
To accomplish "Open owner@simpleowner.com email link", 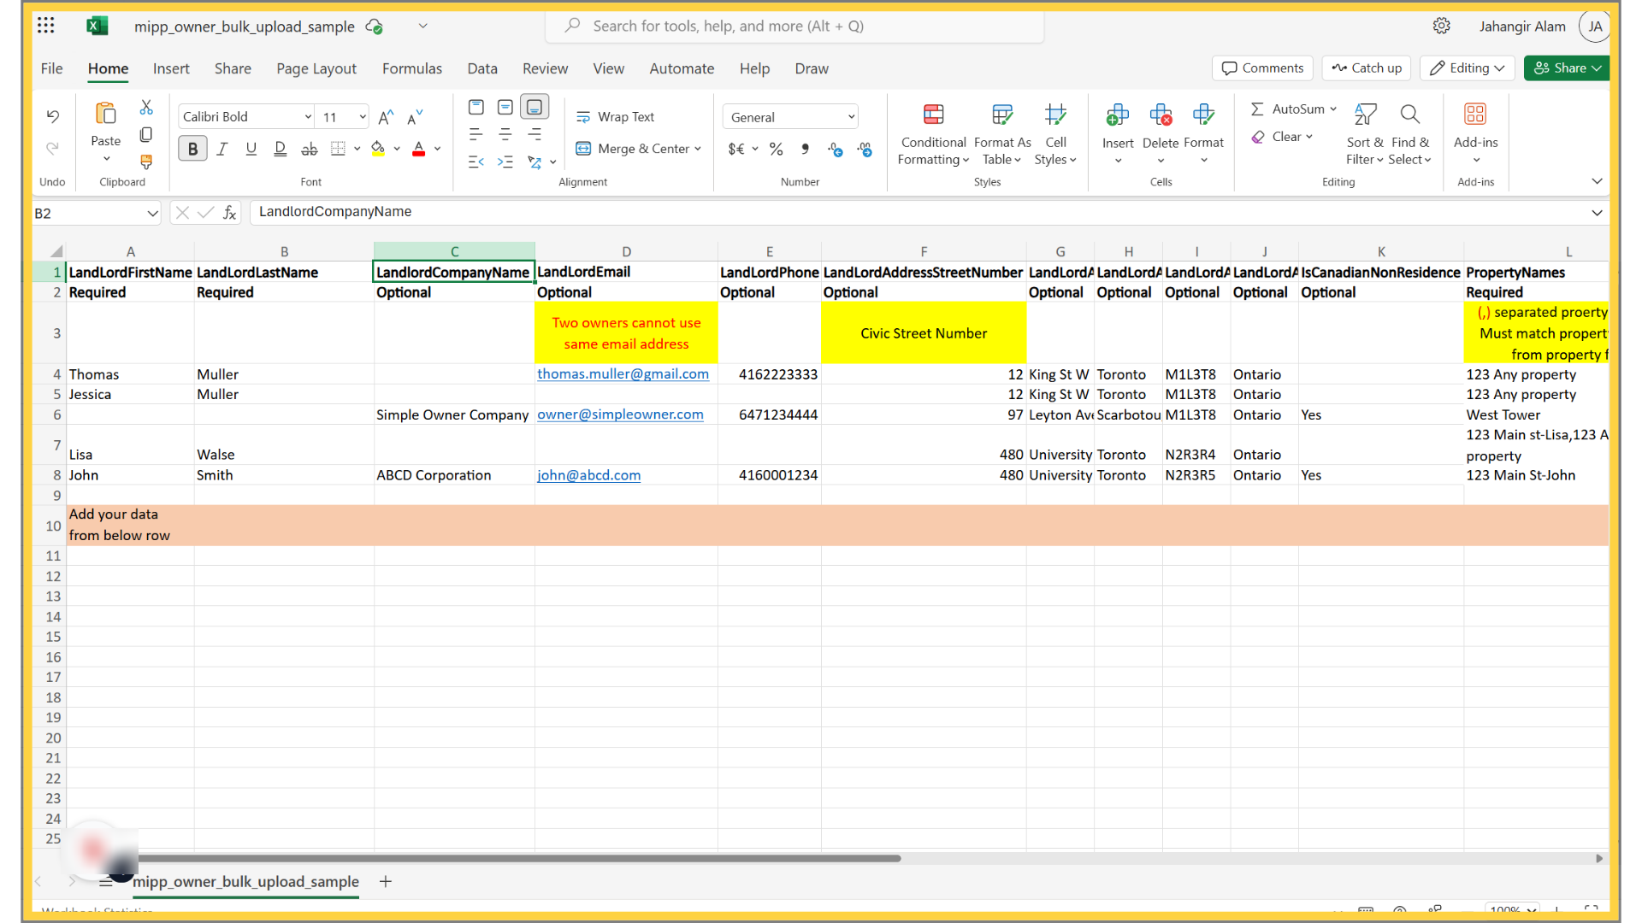I will point(620,414).
